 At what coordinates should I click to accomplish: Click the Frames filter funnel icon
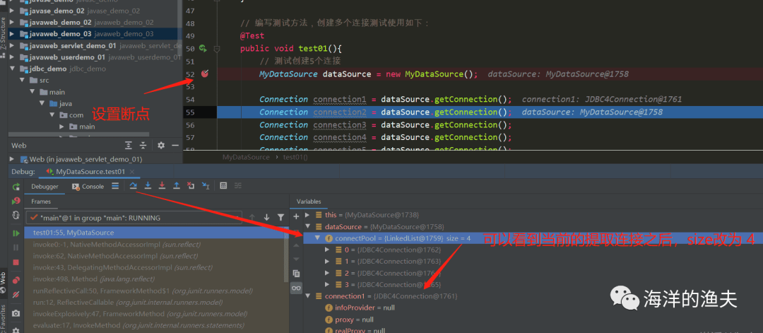[x=280, y=217]
